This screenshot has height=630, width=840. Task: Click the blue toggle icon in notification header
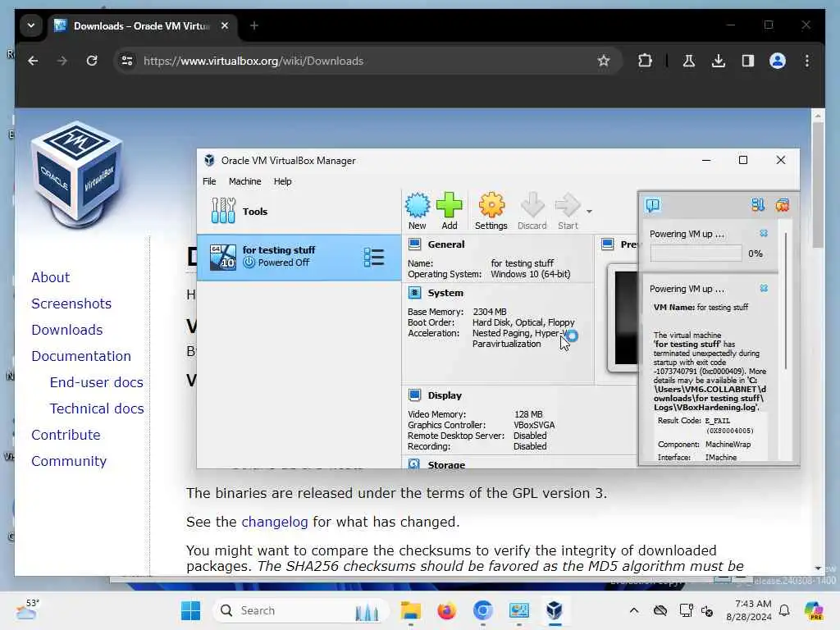coord(757,204)
